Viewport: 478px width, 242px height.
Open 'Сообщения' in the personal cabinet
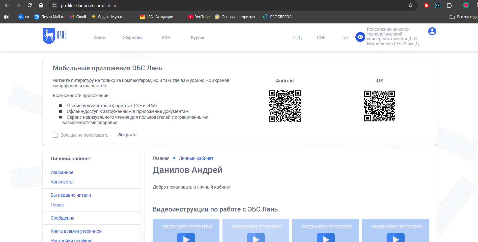coord(62,218)
